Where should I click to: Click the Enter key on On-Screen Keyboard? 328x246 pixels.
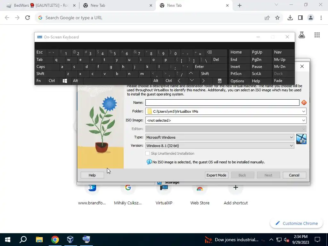[210, 67]
